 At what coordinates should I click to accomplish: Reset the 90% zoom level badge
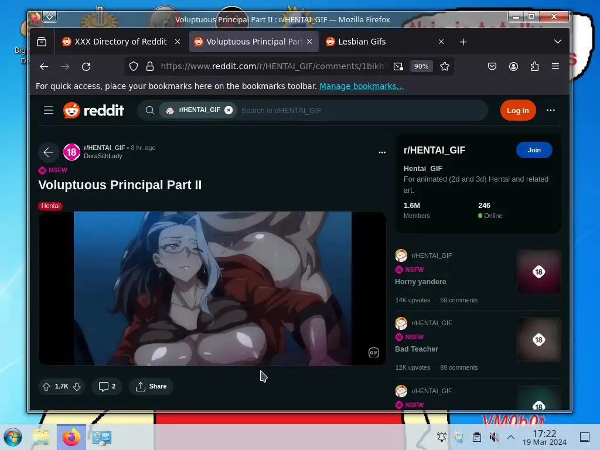(421, 66)
